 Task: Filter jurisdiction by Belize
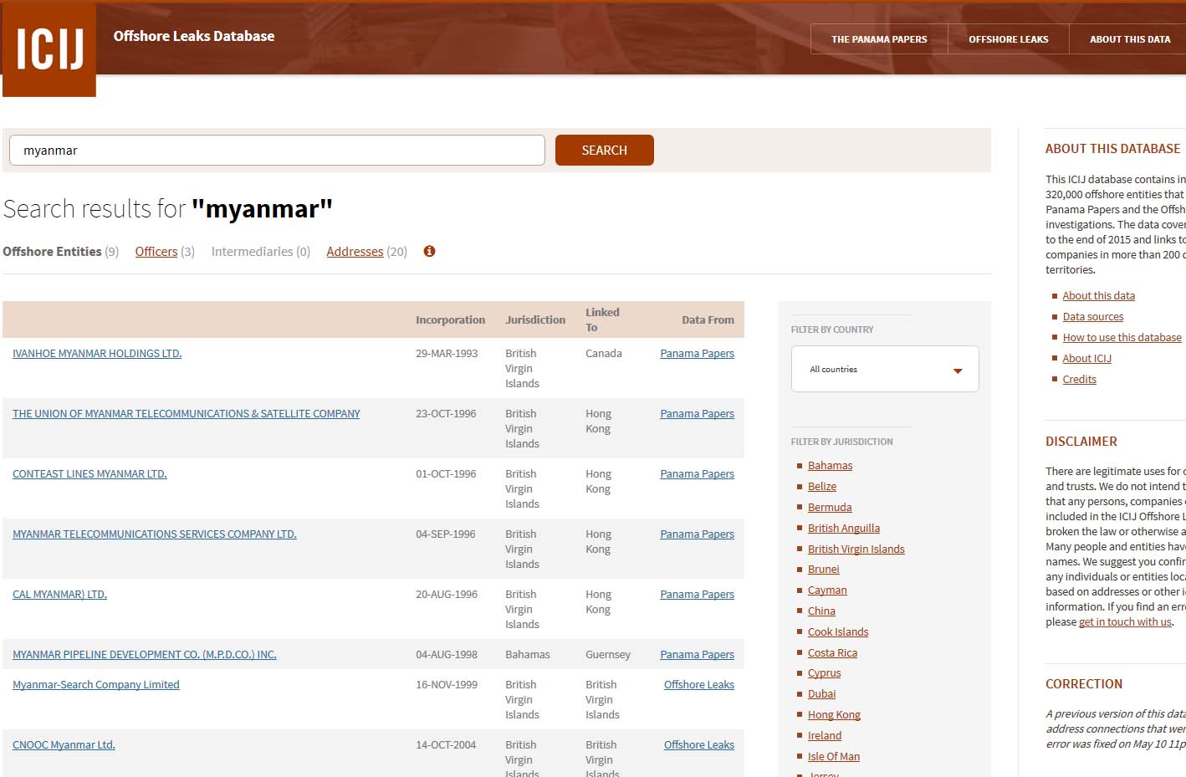tap(822, 487)
